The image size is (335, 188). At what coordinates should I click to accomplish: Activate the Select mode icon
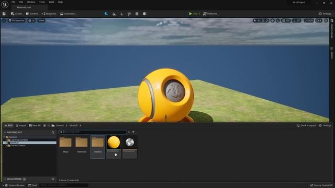pos(106,14)
